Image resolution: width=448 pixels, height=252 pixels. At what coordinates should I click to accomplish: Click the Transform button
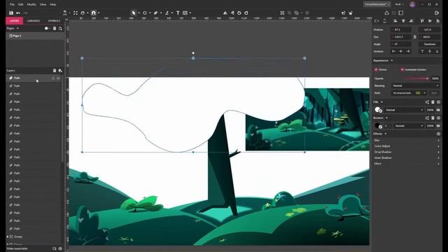coord(430,44)
